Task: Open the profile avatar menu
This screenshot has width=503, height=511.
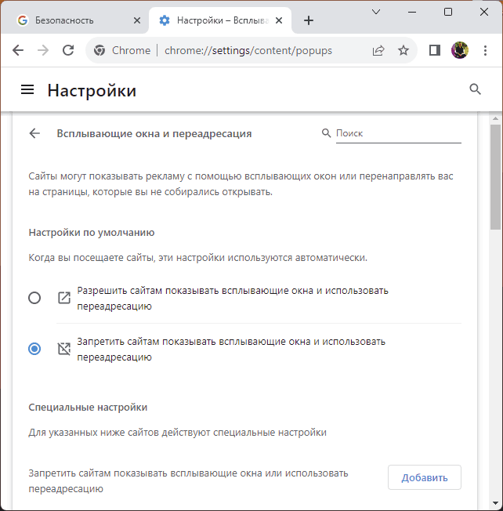Action: click(460, 50)
